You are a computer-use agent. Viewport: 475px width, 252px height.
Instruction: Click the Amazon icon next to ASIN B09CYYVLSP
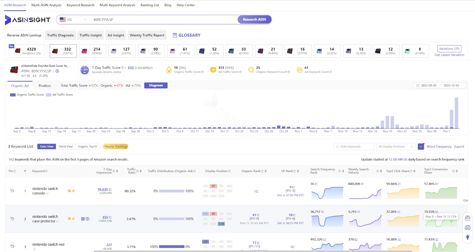click(57, 71)
